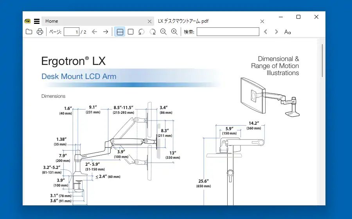The width and height of the screenshot is (352, 219).
Task: Find the next search result
Action: click(x=277, y=32)
